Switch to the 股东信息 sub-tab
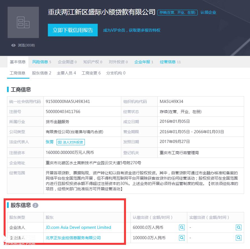Image resolution: width=250 pixels, height=249 pixels. click(41, 73)
